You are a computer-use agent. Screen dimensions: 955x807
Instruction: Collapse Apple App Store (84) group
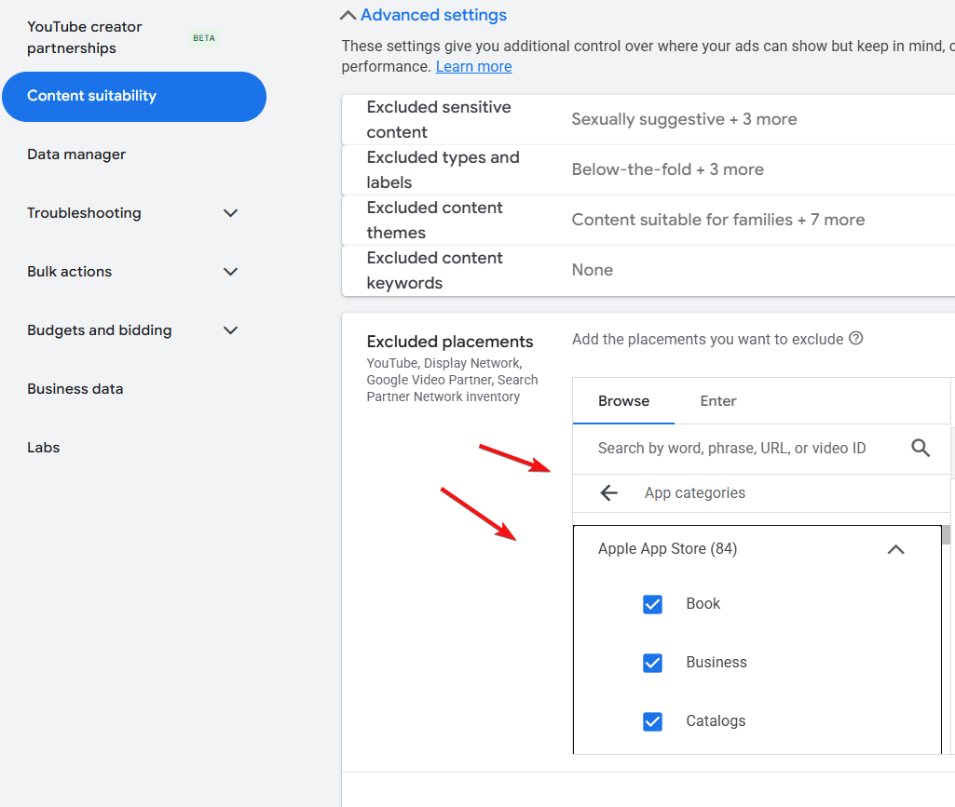(896, 549)
